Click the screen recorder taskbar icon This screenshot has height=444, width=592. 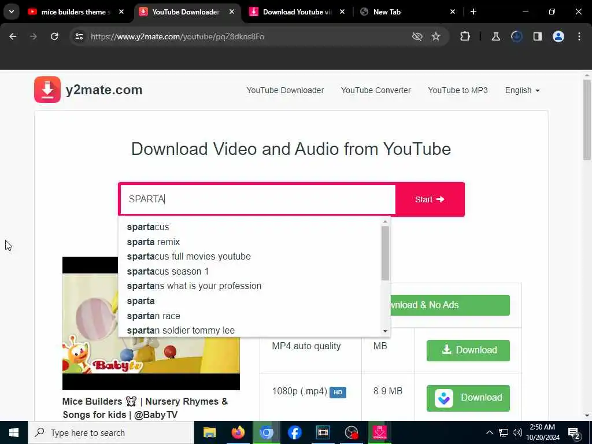coord(351,432)
